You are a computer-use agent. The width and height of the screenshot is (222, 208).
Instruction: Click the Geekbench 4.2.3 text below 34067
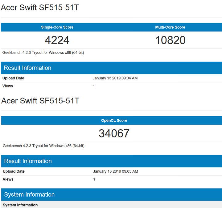pyautogui.click(x=43, y=146)
